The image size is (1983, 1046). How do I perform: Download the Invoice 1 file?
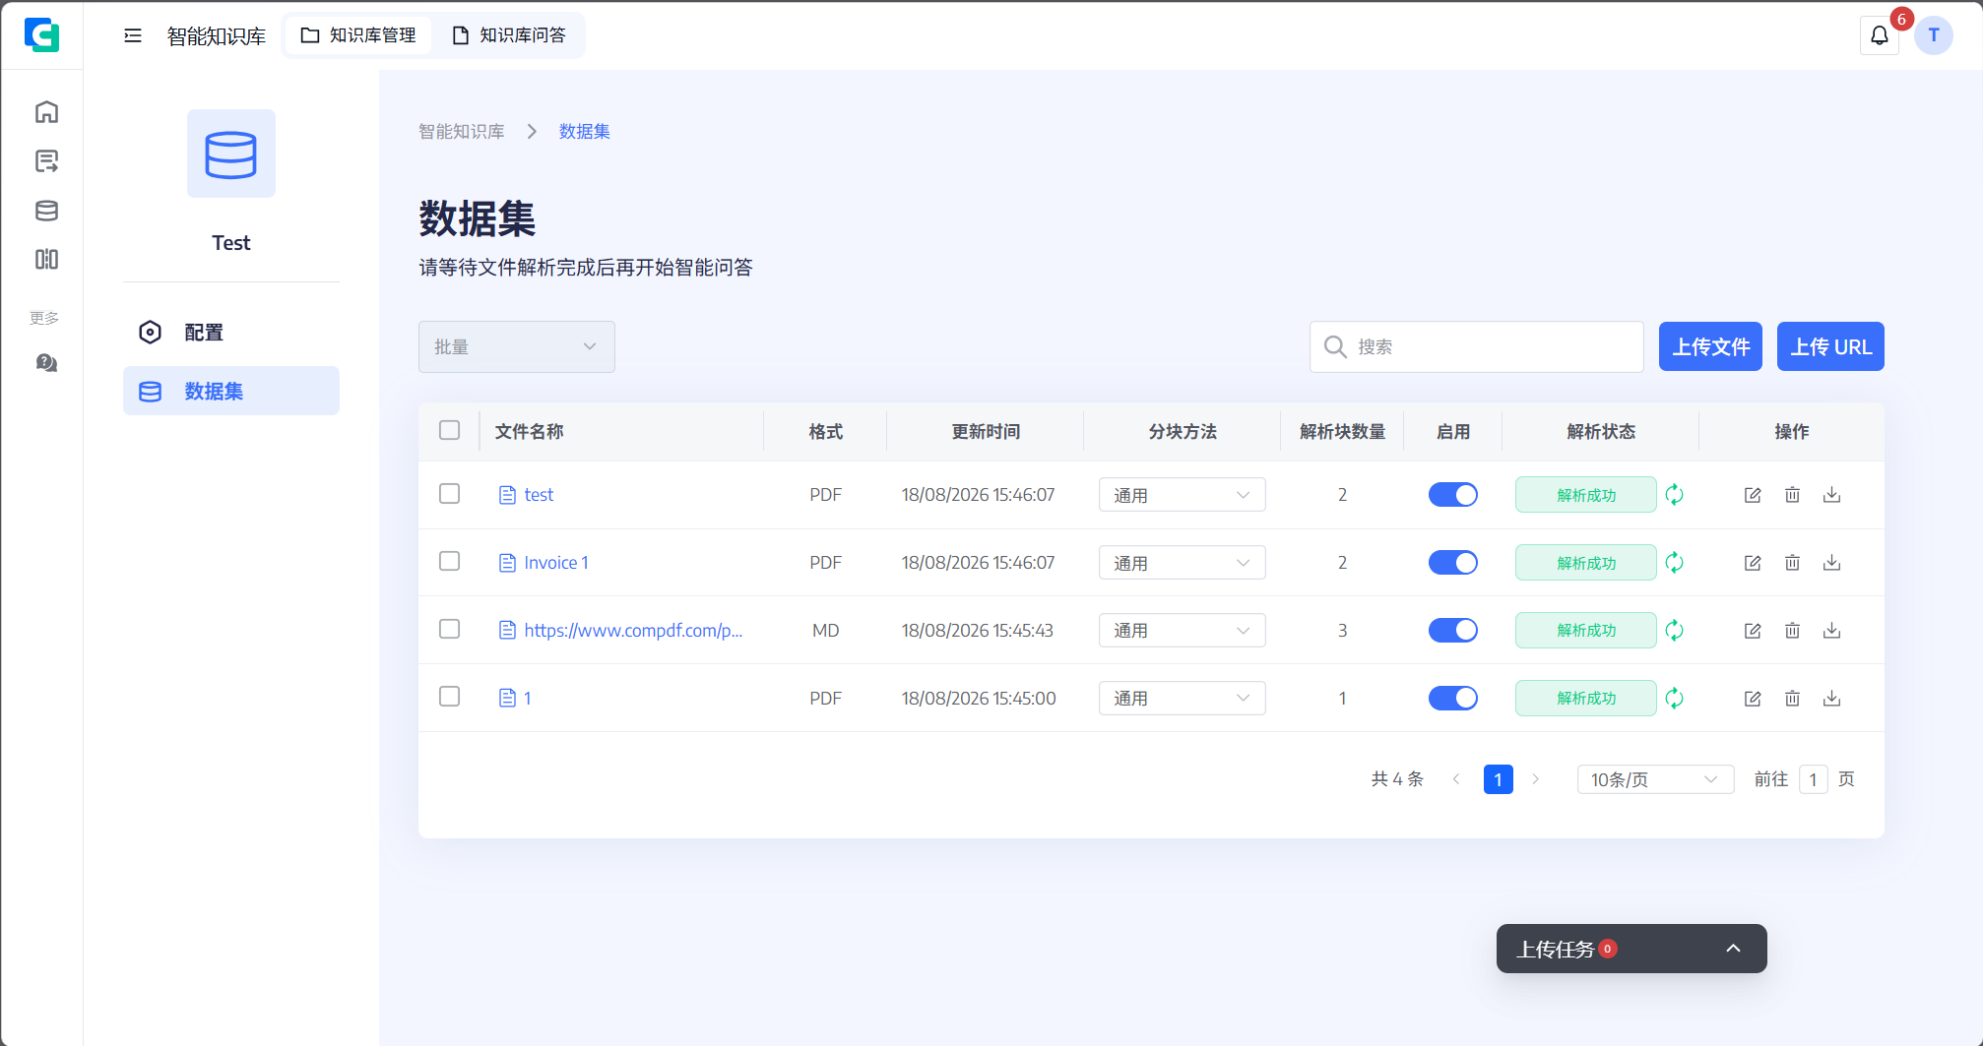coord(1831,563)
